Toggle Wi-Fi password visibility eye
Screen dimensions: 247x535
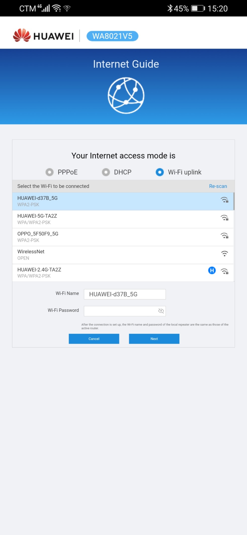[161, 311]
